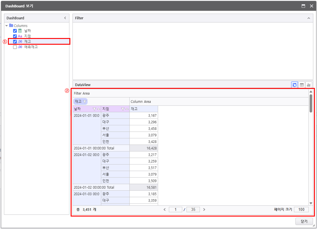Click sort arrow on 지점 header

coord(127,109)
